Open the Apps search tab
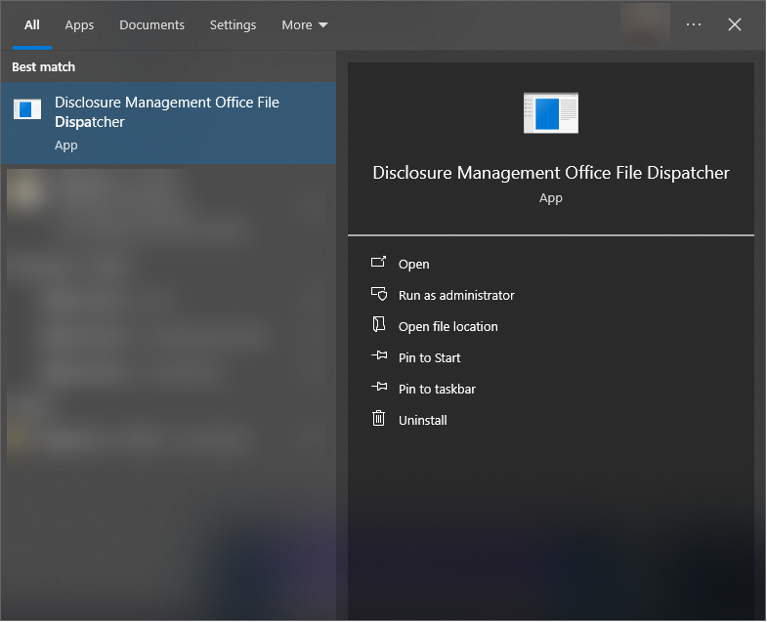The image size is (767, 622). 79,25
